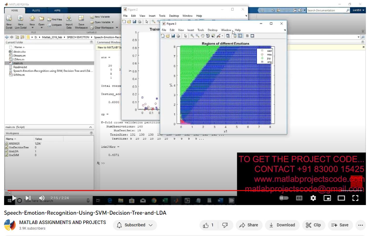370x236 pixels.
Task: Expand Clear Workspace dropdown arrow
Action: pyautogui.click(x=117, y=28)
